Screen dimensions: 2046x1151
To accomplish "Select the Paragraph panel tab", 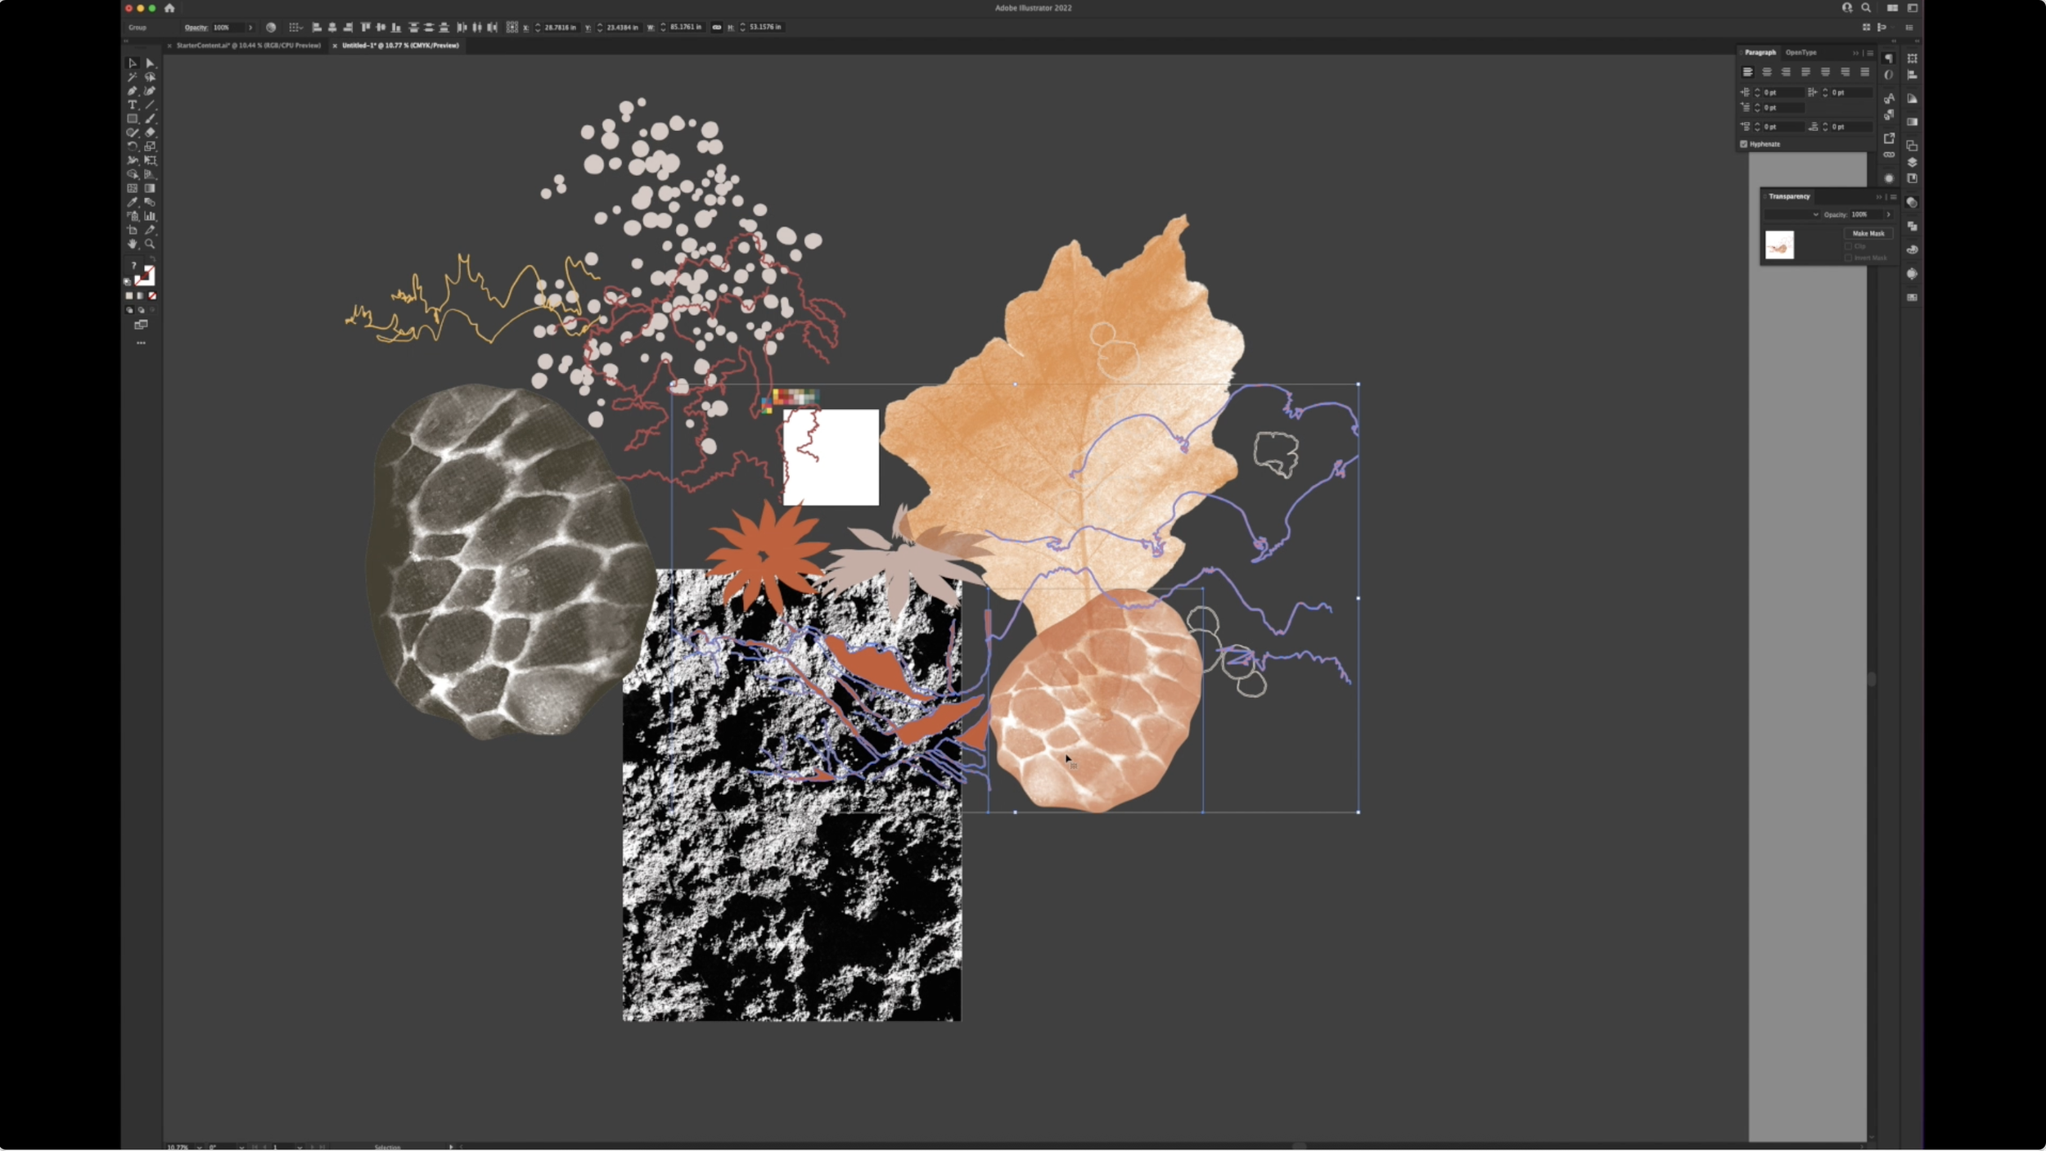I will coord(1760,52).
